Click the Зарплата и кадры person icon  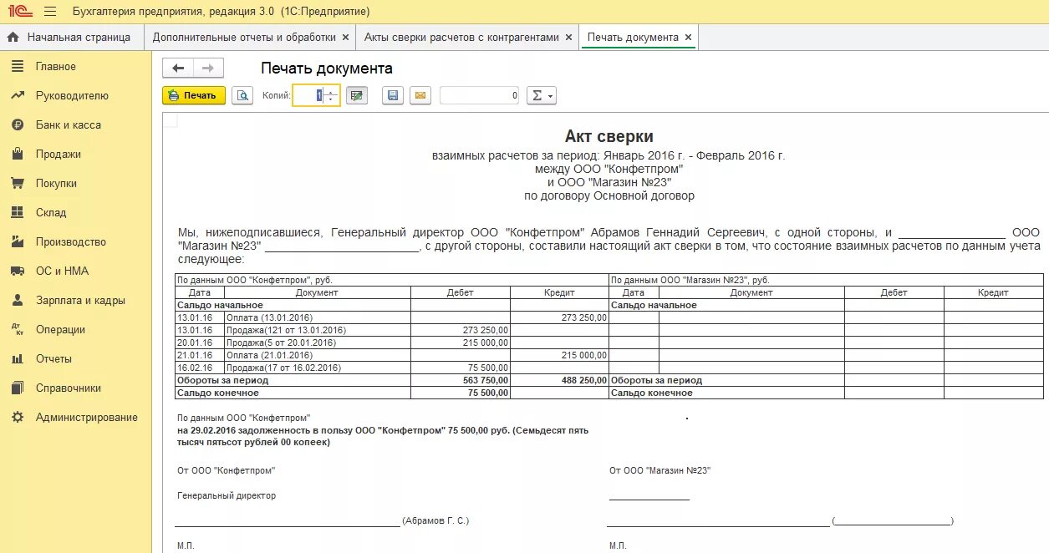pos(17,300)
